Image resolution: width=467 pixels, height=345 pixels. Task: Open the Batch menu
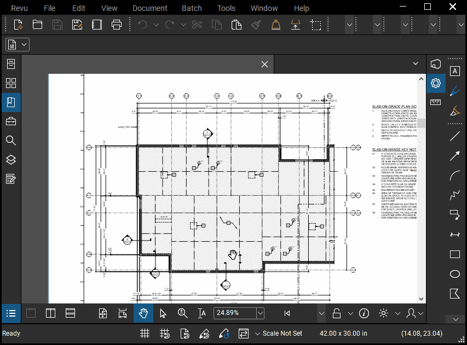pos(192,8)
